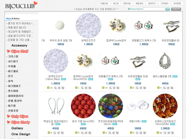
Task: Click the BIJOUCLUB logo
Action: pos(21,5)
